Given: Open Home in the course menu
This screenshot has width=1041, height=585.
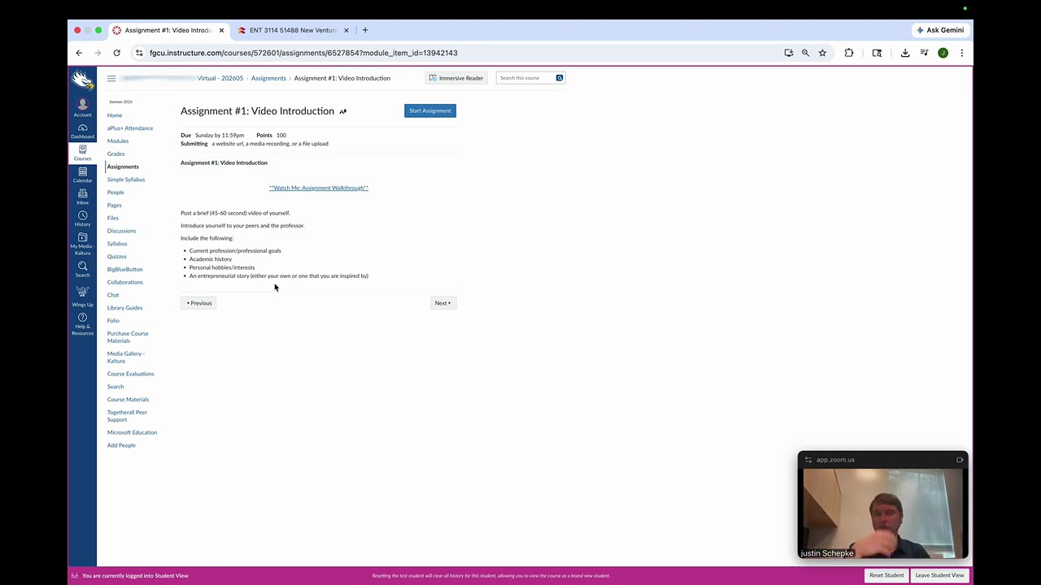Looking at the screenshot, I should (115, 115).
